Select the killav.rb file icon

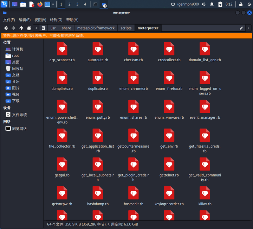click(205, 193)
